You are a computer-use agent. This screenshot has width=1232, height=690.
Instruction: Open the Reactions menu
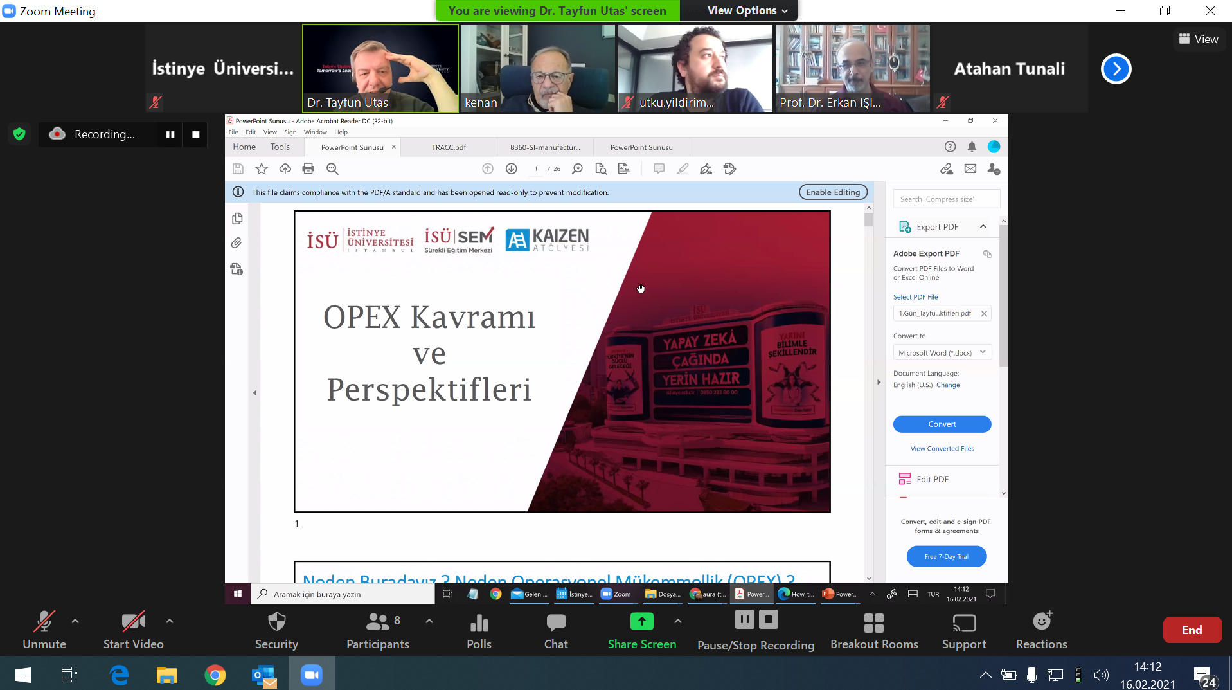click(x=1041, y=622)
